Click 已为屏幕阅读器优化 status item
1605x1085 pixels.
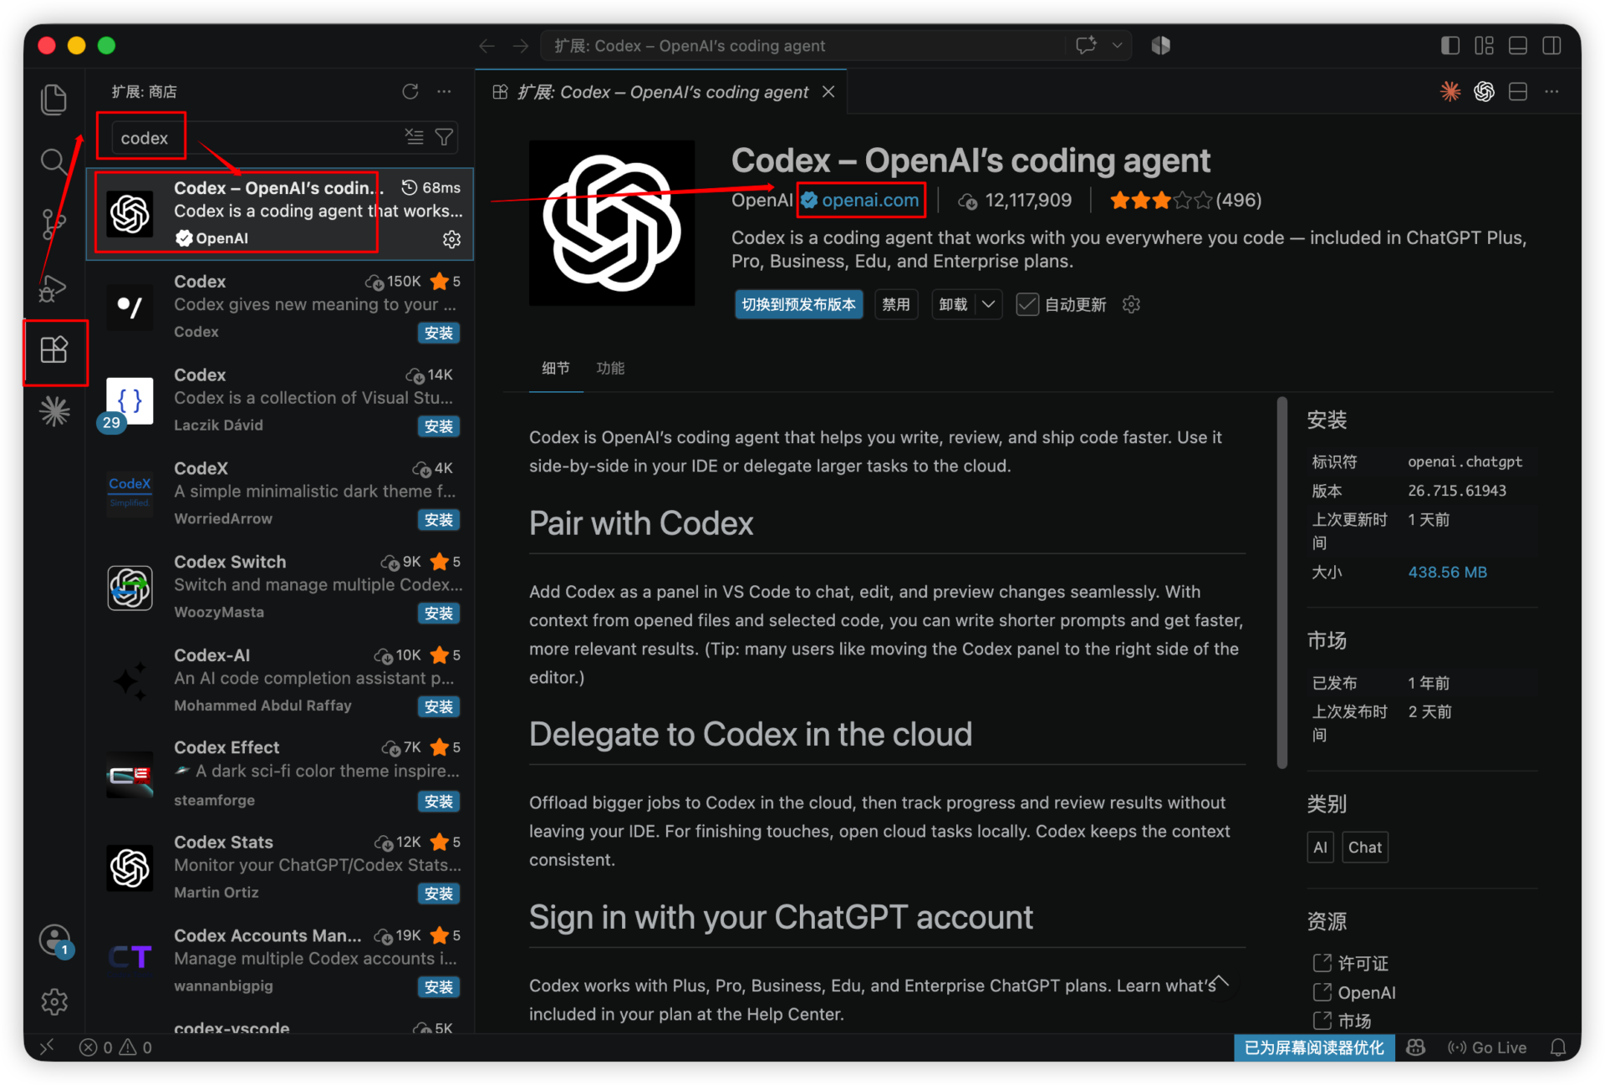click(1314, 1047)
